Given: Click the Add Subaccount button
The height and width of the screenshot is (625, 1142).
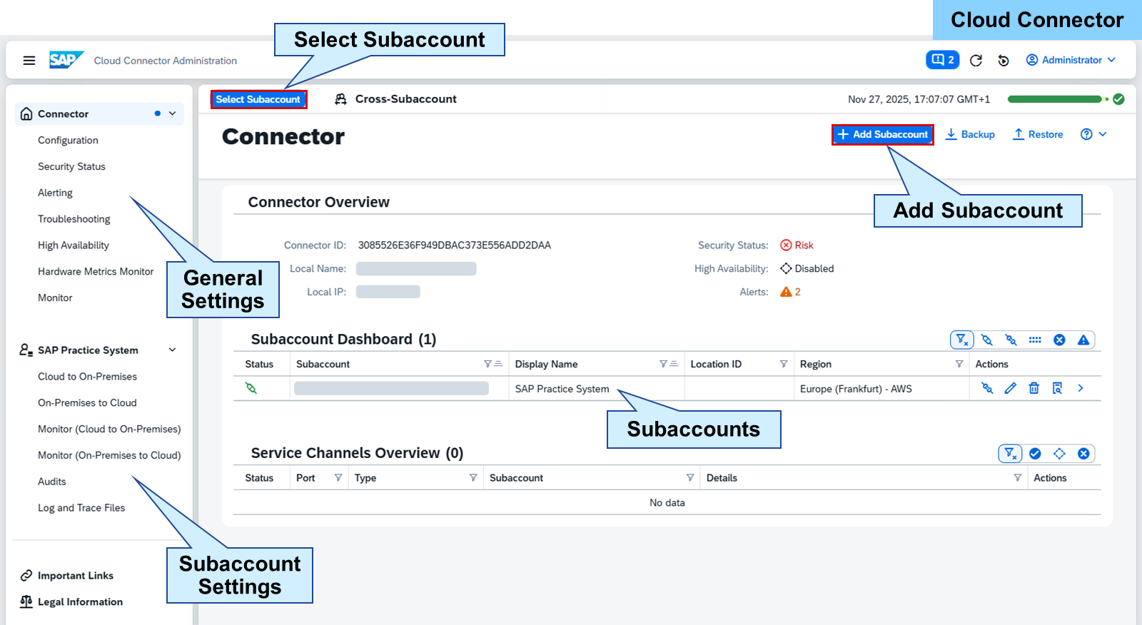Looking at the screenshot, I should click(x=883, y=134).
